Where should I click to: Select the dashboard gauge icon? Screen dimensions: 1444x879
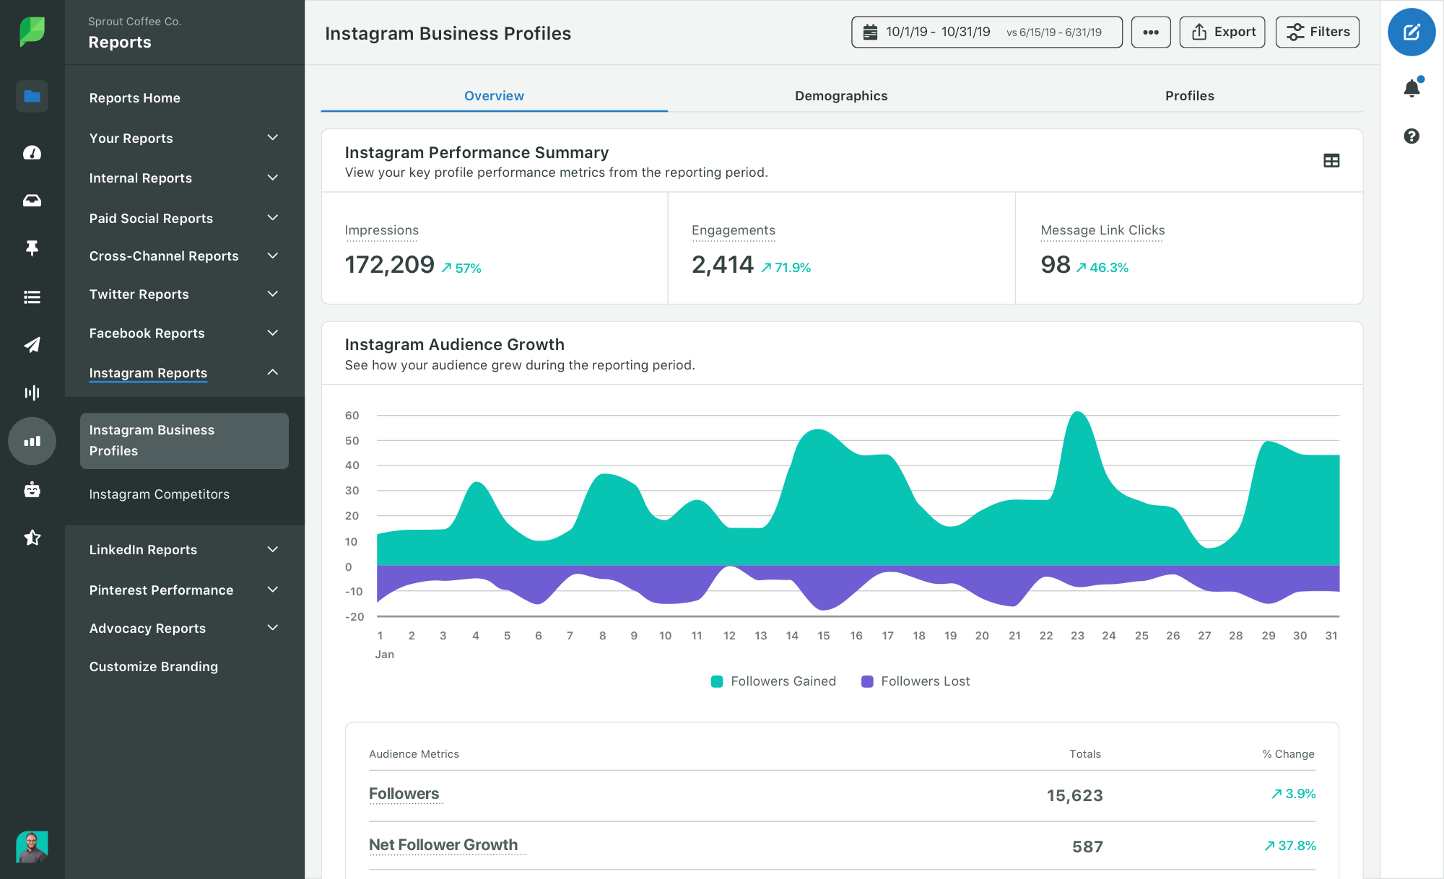[x=32, y=152]
